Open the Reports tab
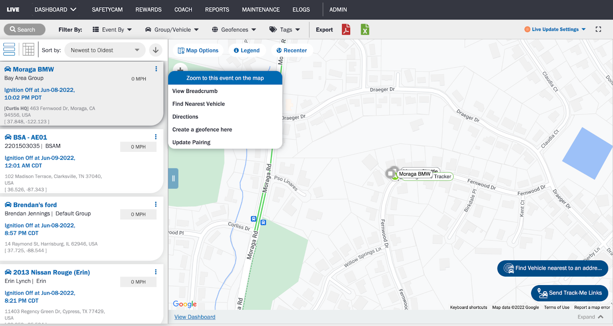This screenshot has height=326, width=613. click(x=217, y=10)
